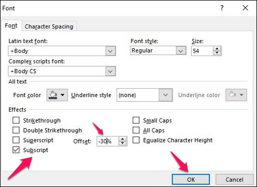Open the Font style dropdown
This screenshot has height=187, width=257.
pos(181,51)
